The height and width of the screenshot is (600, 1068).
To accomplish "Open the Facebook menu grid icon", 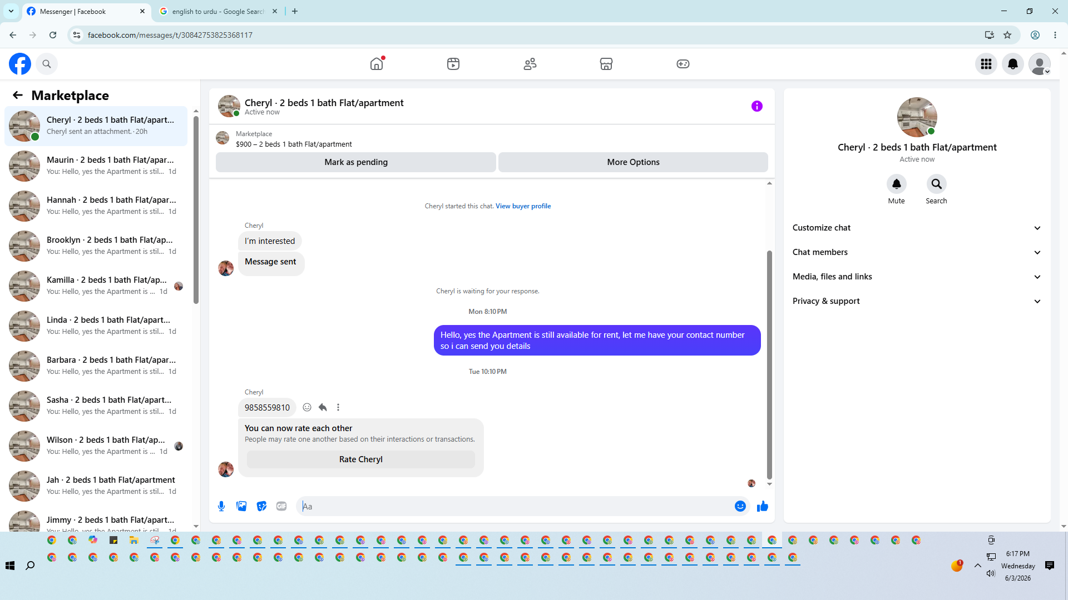I will [x=986, y=64].
